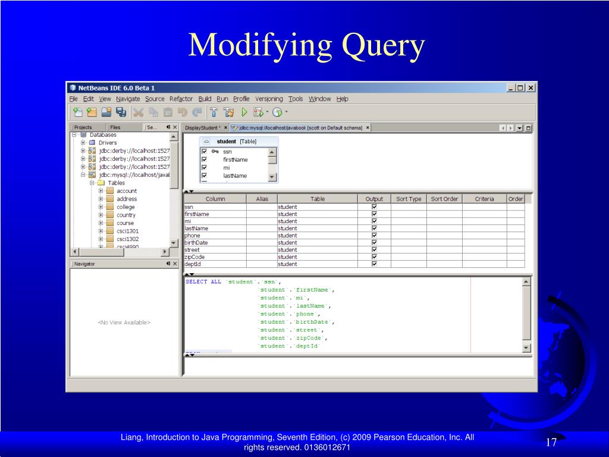Click the Debug Main Project icon
The image size is (609, 457).
[258, 112]
